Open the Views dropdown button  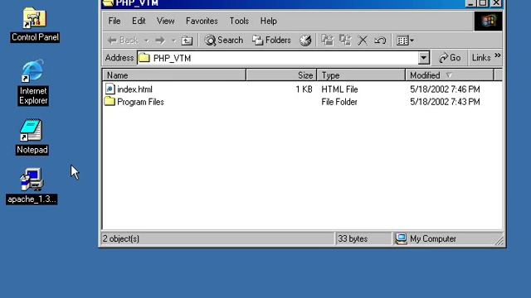406,41
